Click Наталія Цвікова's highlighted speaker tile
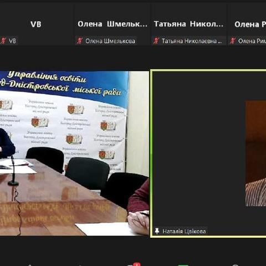 tap(208, 154)
